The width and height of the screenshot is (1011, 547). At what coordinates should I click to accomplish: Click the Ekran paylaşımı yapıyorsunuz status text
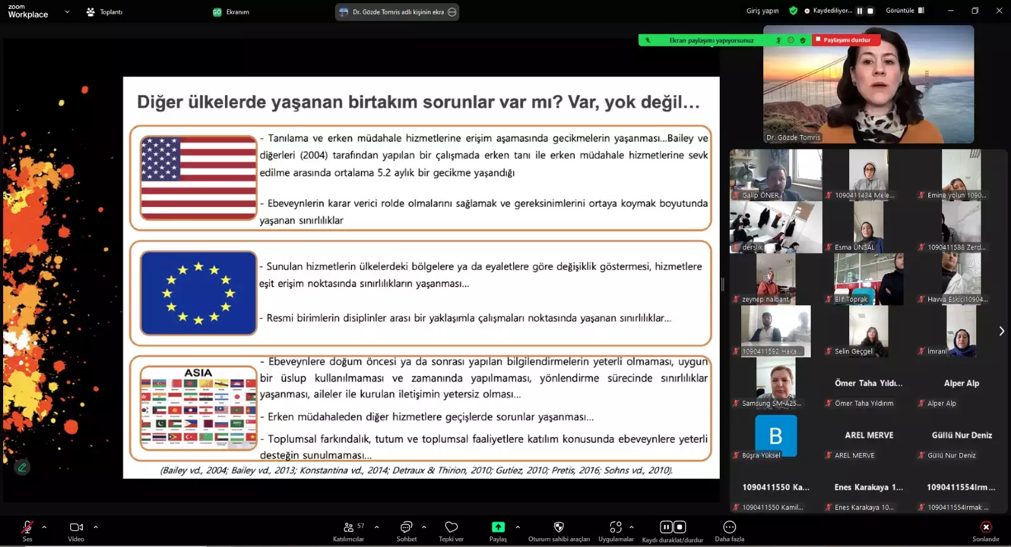[x=711, y=40]
